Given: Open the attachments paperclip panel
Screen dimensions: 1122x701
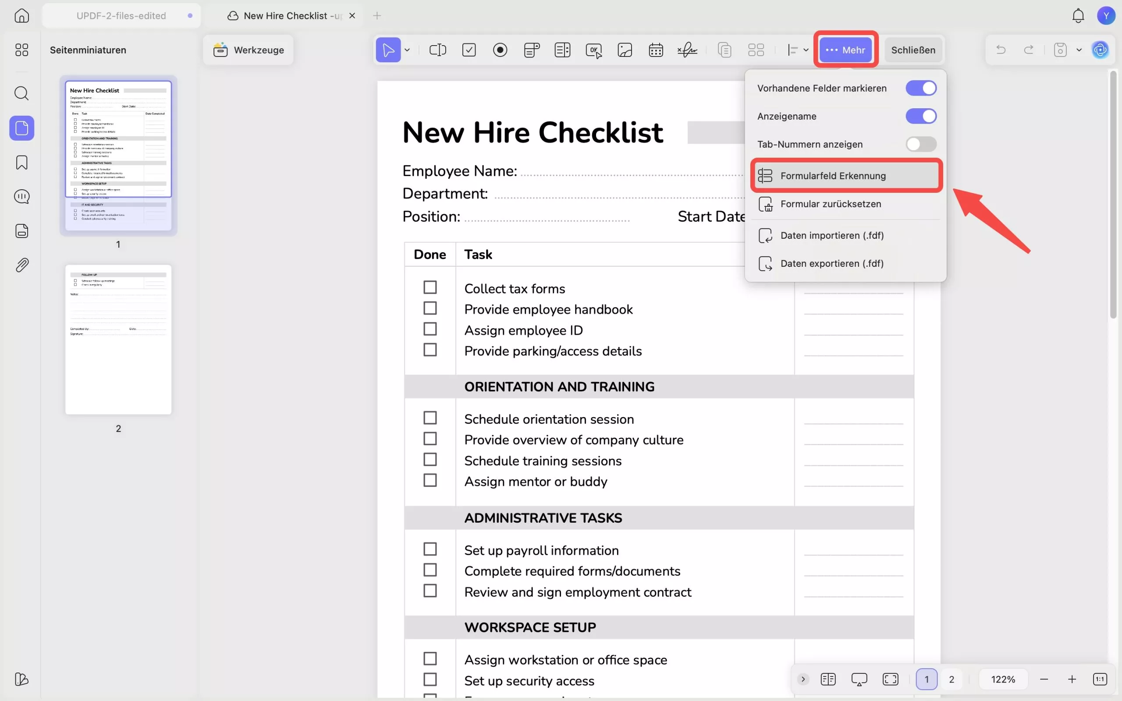Looking at the screenshot, I should click(x=22, y=265).
